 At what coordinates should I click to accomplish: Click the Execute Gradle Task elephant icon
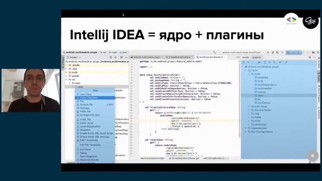pyautogui.click(x=259, y=62)
